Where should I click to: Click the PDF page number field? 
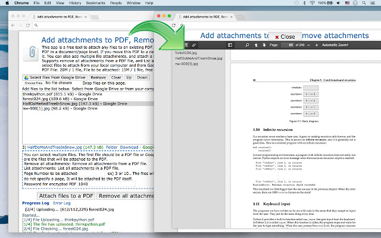coord(288,45)
